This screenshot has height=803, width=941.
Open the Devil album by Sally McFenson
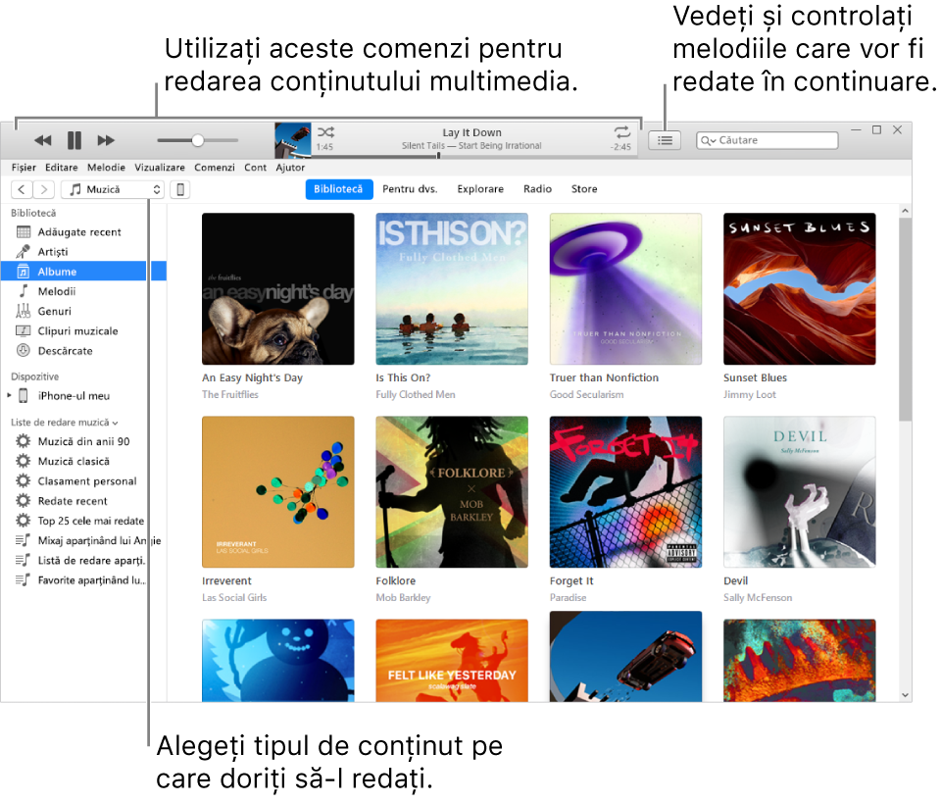(799, 491)
